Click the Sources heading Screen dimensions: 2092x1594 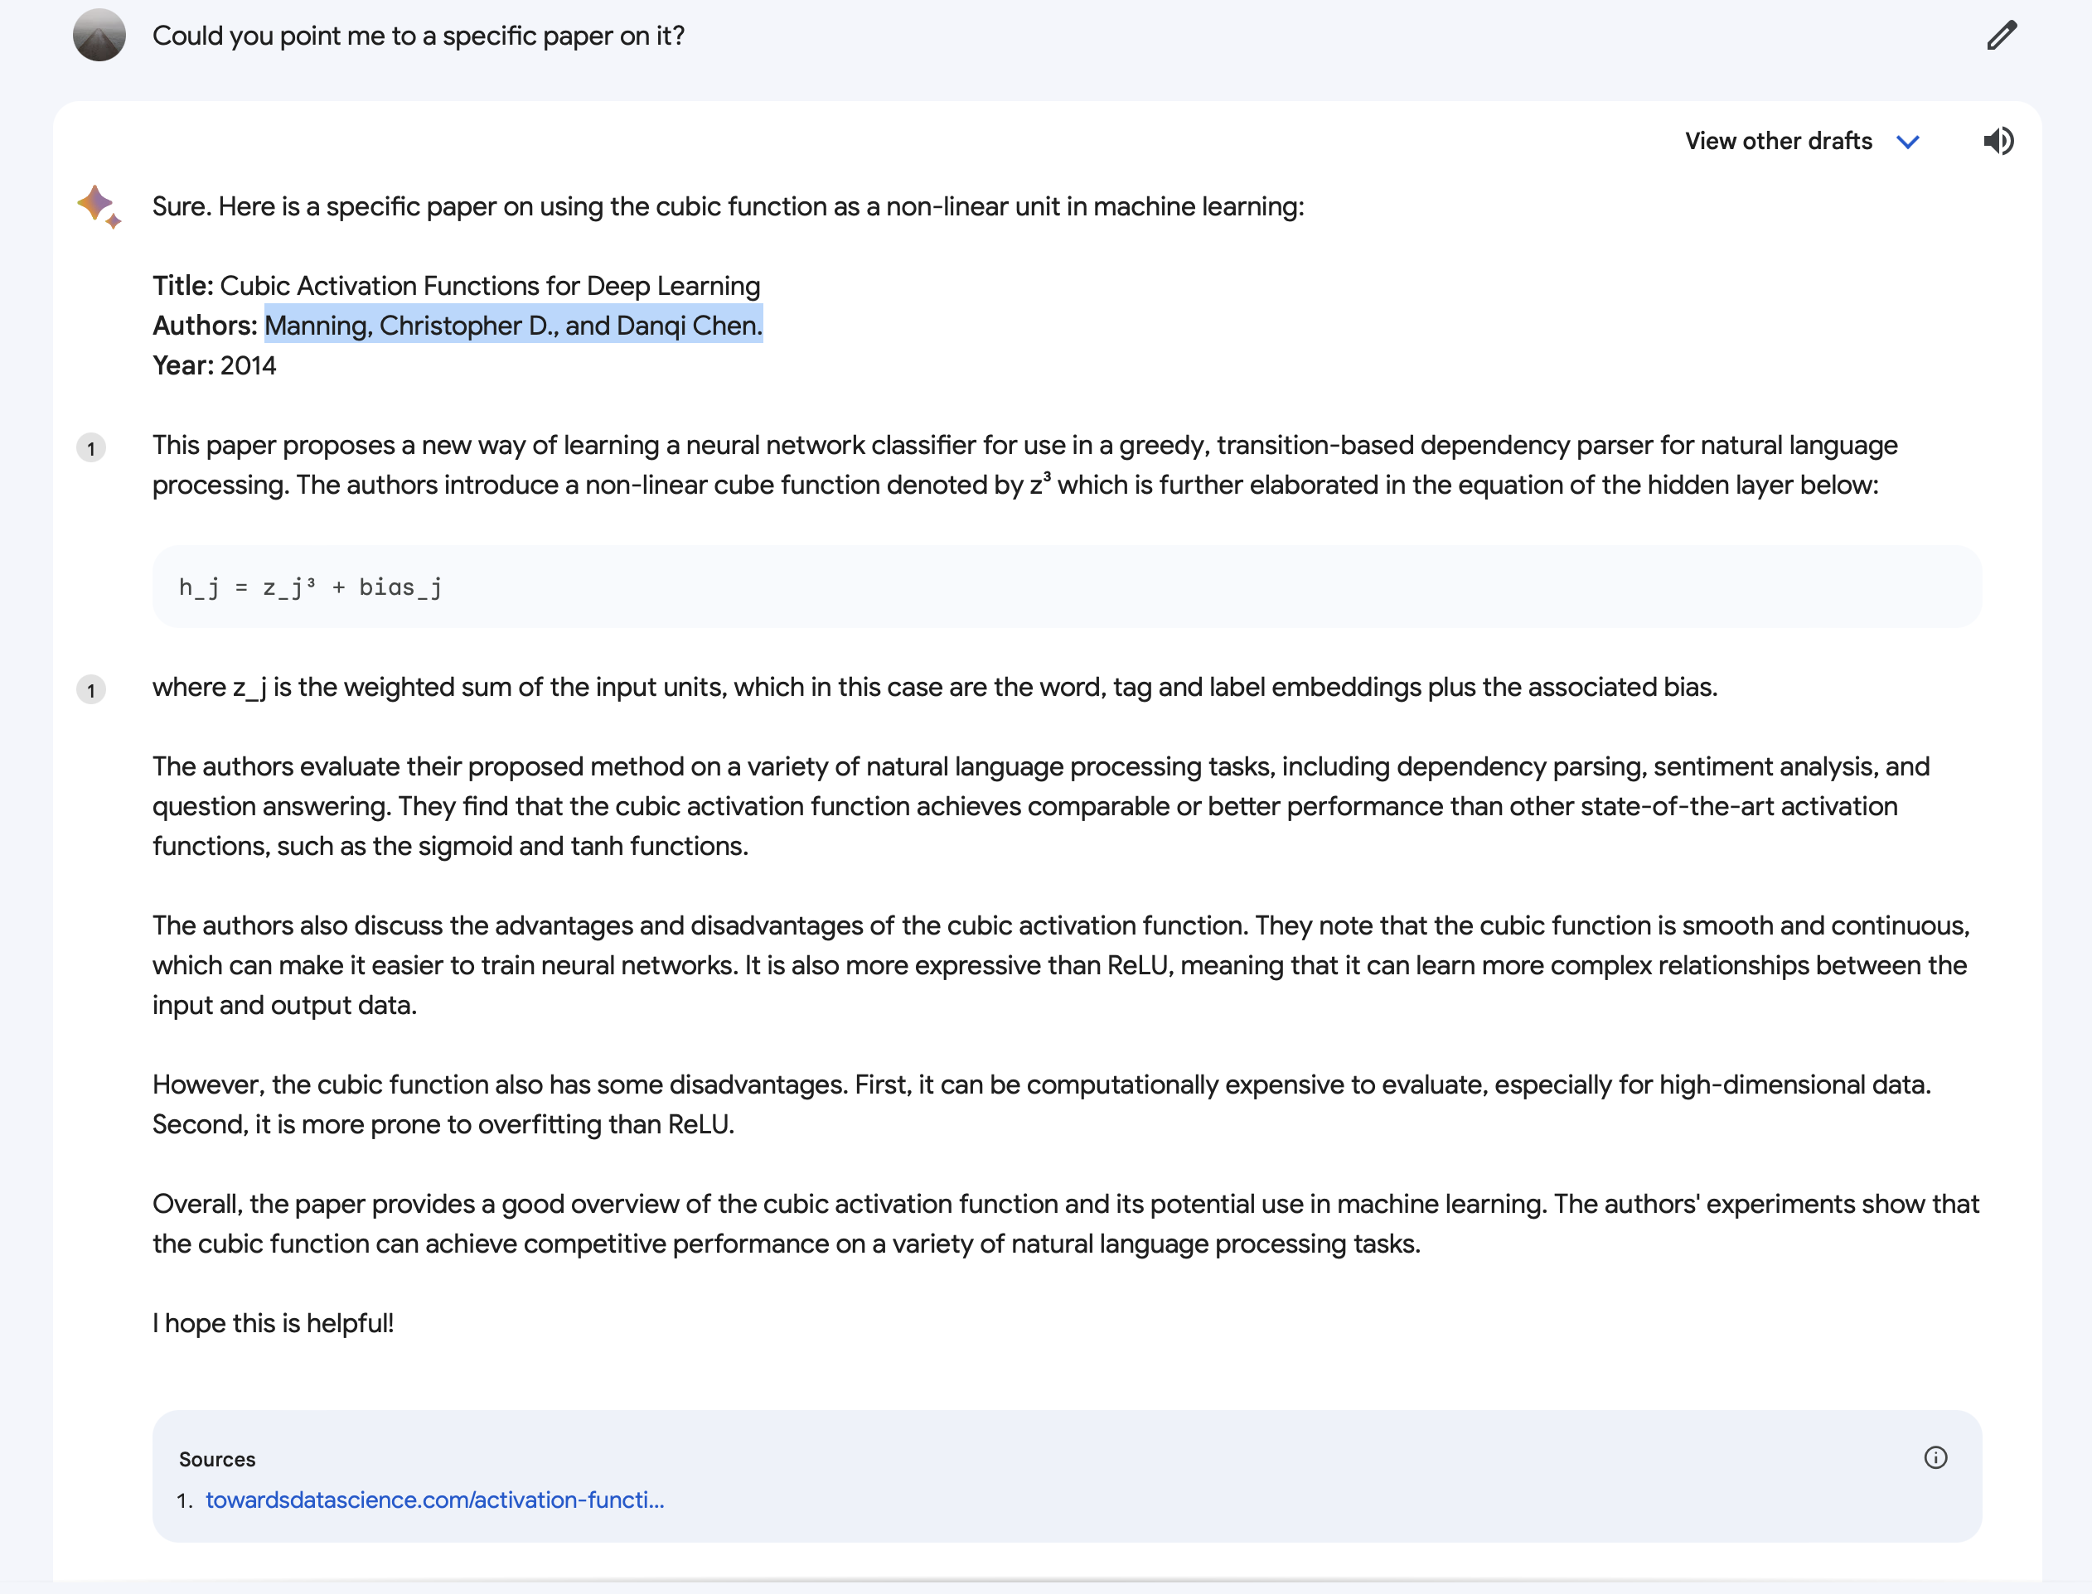click(217, 1458)
